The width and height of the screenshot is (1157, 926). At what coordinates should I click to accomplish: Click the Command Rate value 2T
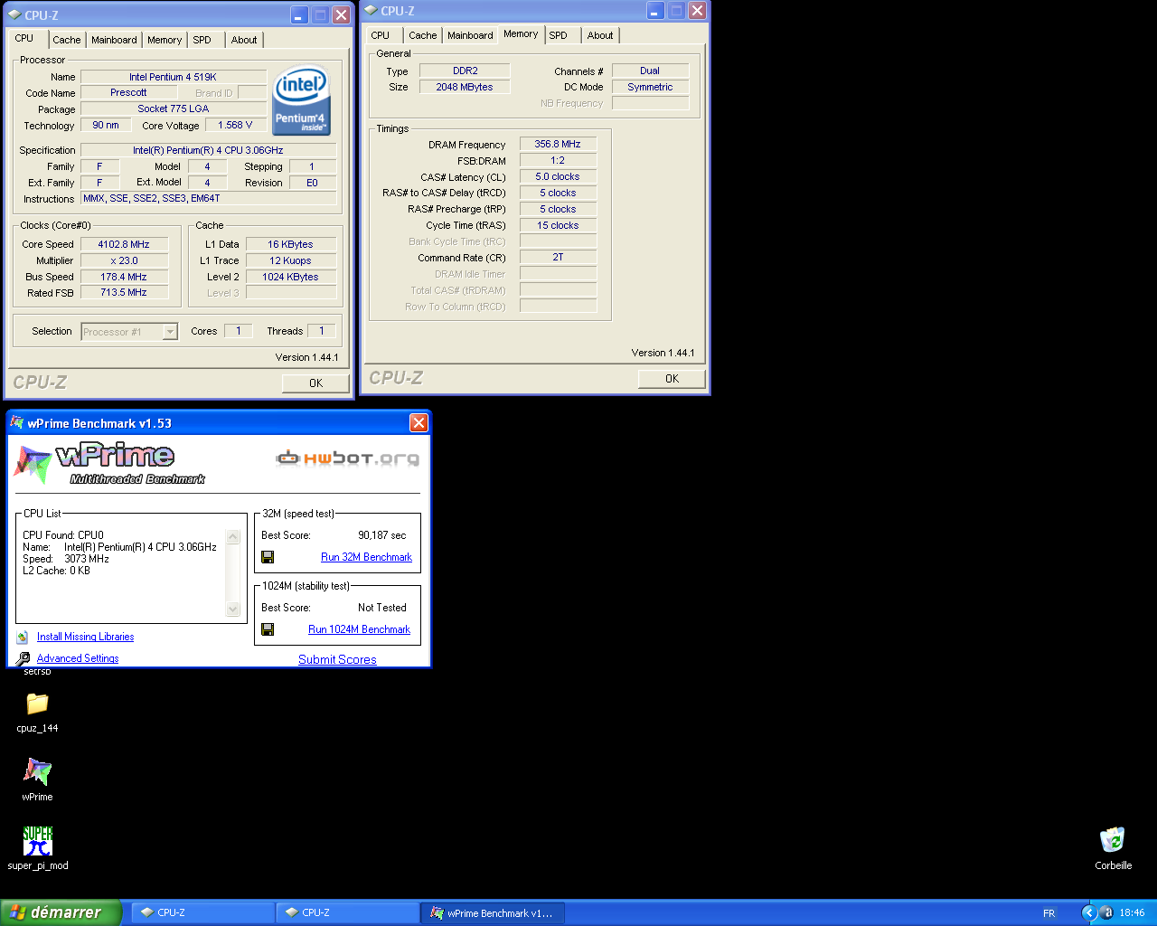point(558,257)
